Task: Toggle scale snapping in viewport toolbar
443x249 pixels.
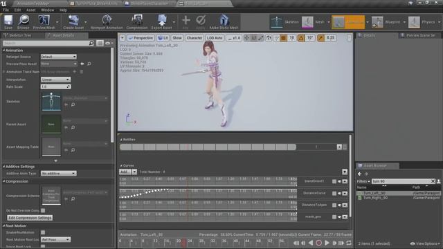Action: [320, 38]
